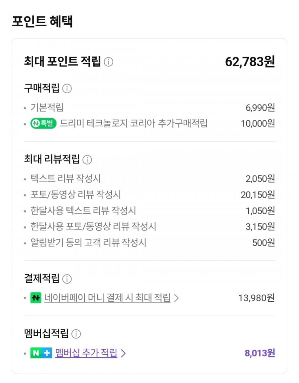Open the 구매적립 info tooltip icon

point(67,89)
